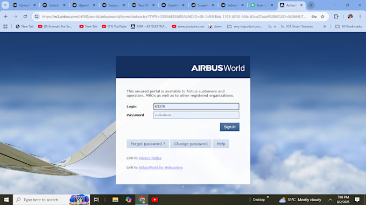
Task: Open the Extensions puzzle icon
Action: [336, 17]
